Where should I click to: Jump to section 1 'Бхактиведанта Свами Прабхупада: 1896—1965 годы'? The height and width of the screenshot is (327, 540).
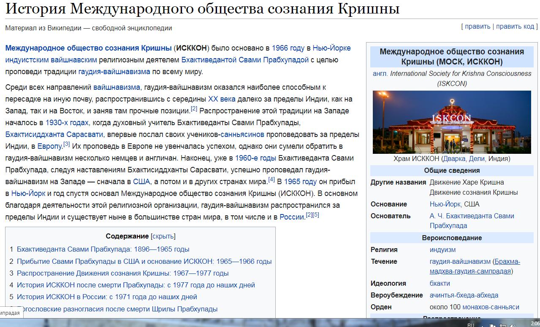(103, 249)
